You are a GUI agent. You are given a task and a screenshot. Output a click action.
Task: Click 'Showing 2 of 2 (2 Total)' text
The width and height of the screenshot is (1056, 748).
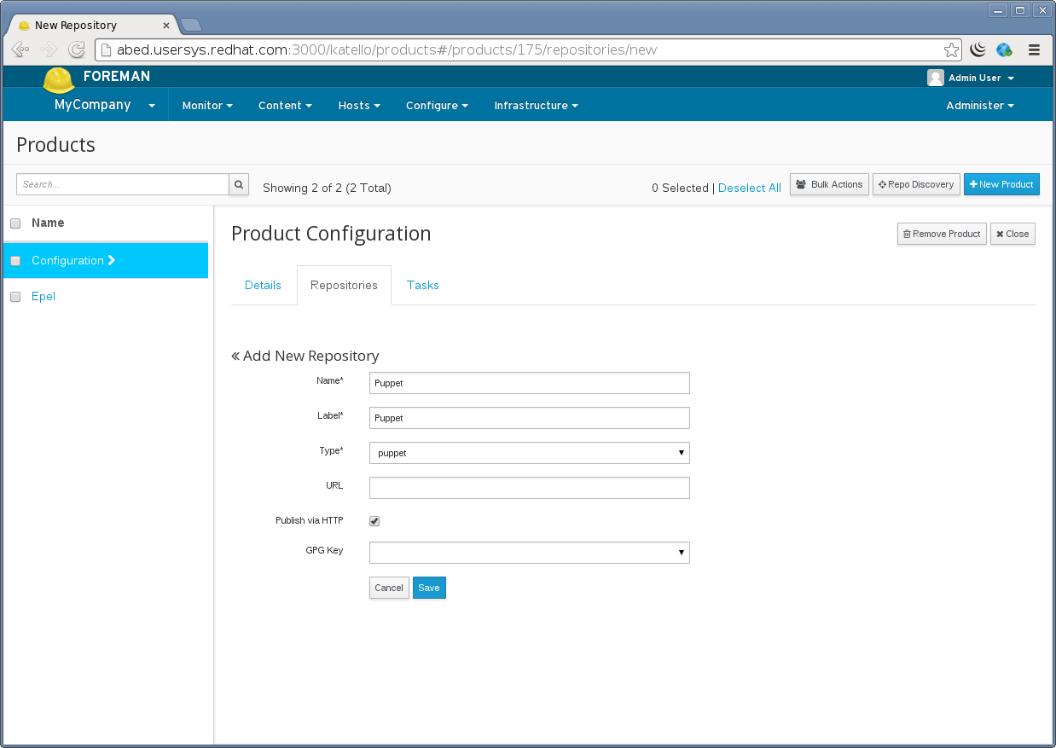[327, 188]
